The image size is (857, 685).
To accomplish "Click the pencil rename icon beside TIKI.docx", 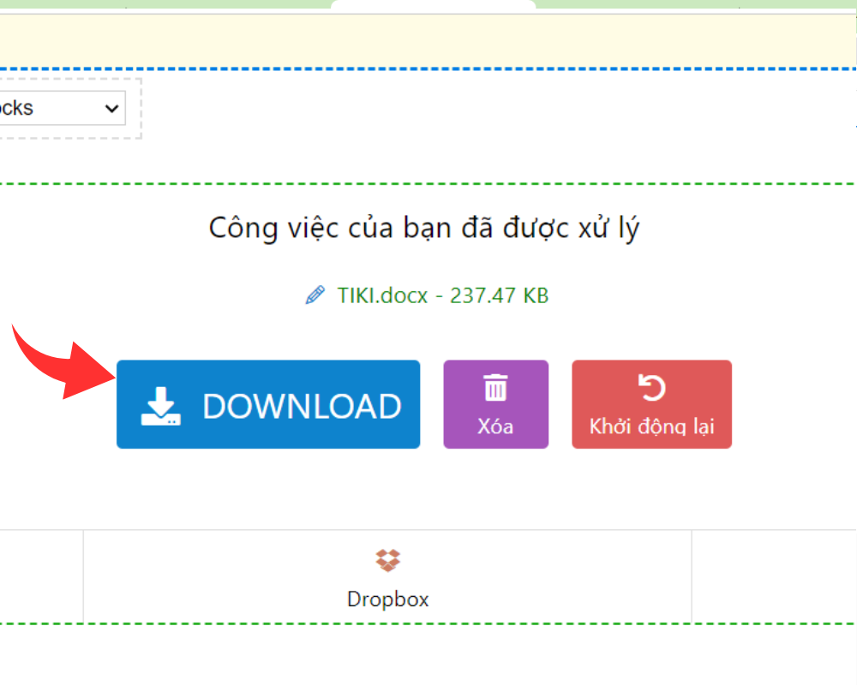I will pos(315,295).
